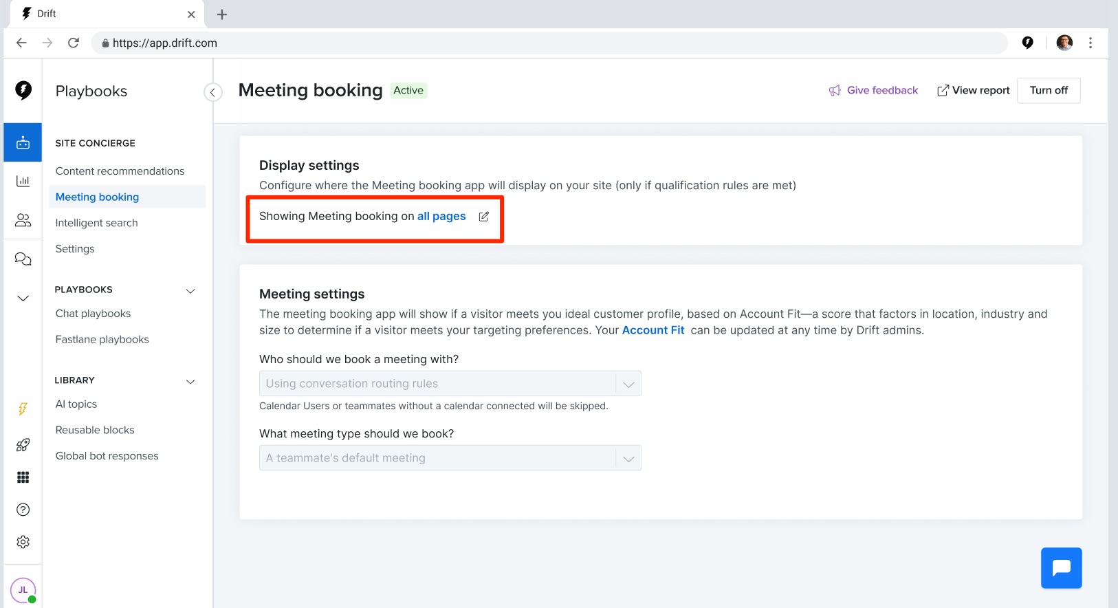The image size is (1118, 608).
Task: Collapse the Playbooks side panel
Action: click(x=213, y=92)
